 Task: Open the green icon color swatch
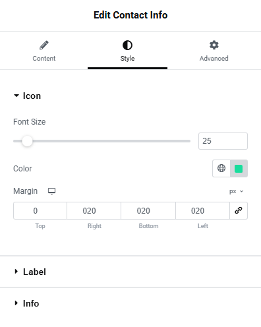click(239, 169)
